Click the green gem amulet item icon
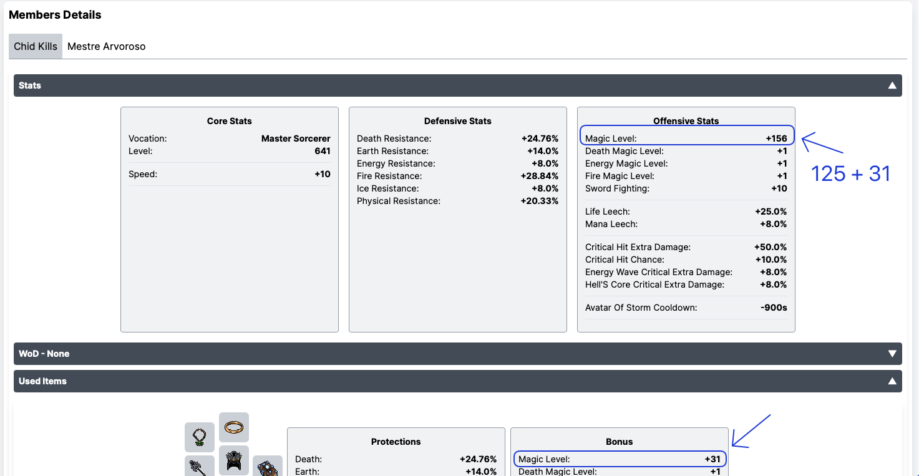This screenshot has height=476, width=919. [x=200, y=437]
